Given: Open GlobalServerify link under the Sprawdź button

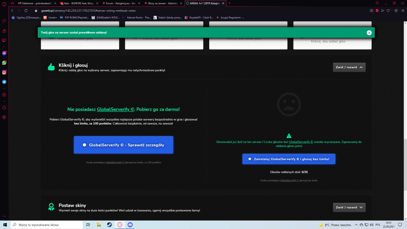Looking at the screenshot, I should pos(115,162).
